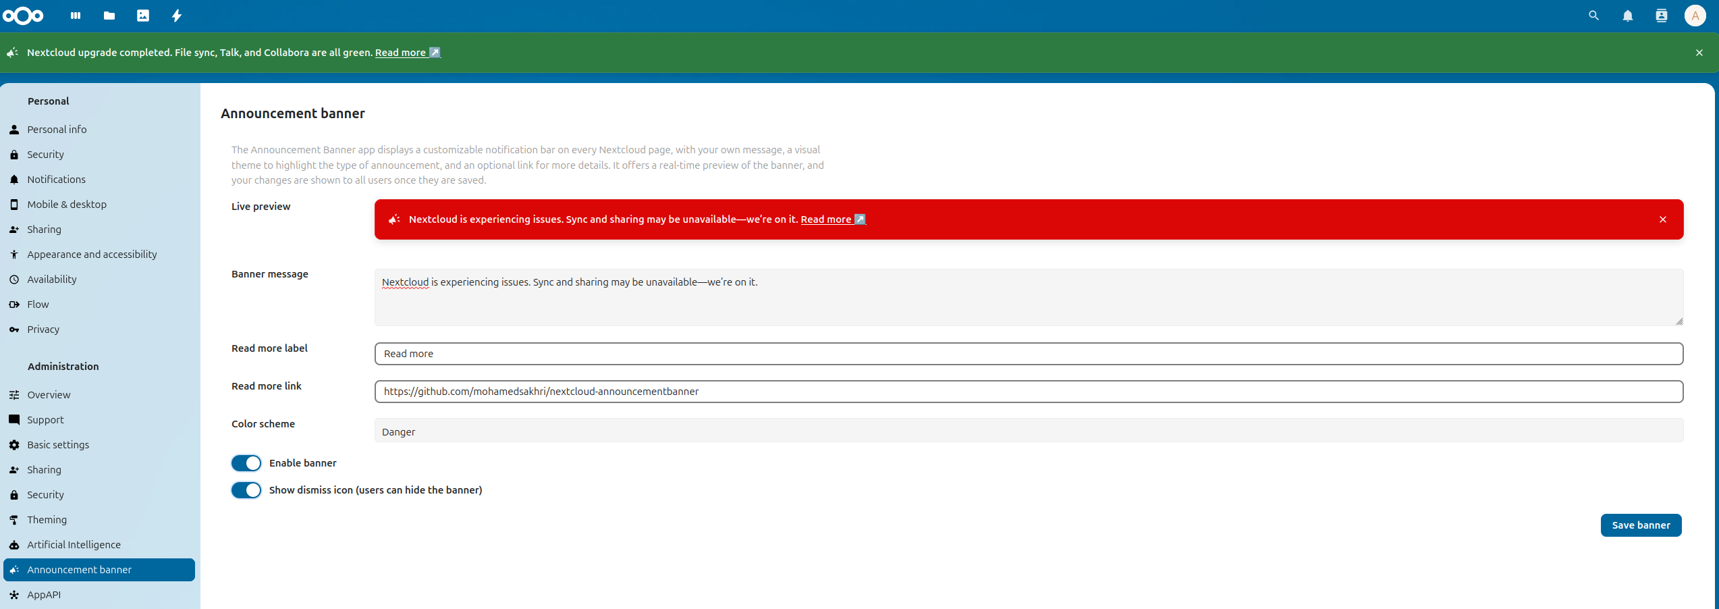The width and height of the screenshot is (1719, 609).
Task: Open the Photos app icon
Action: click(x=143, y=16)
